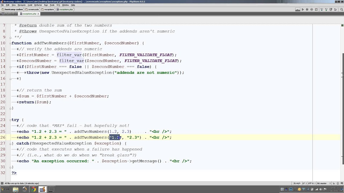Click filter_var call on line 13
This screenshot has width=344, height=193.
click(x=72, y=61)
